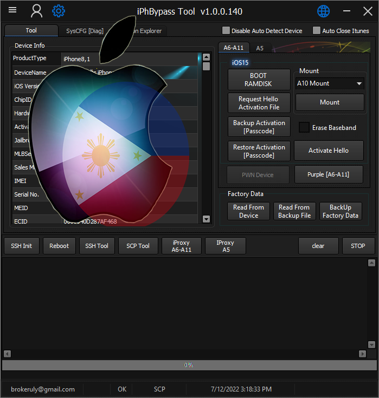Click Read From Device button
The height and width of the screenshot is (398, 379).
pos(248,211)
